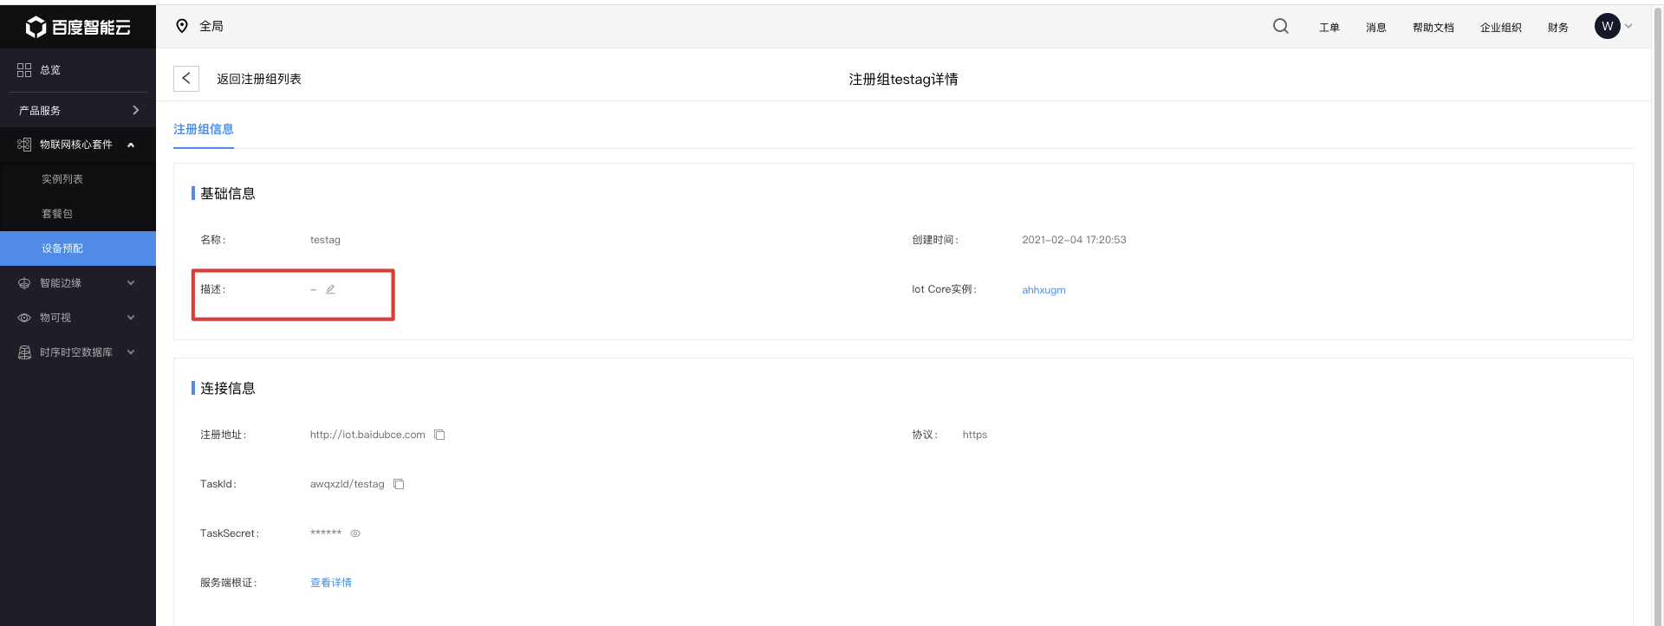
Task: Click the location pin icon beside 全局
Action: (x=182, y=26)
